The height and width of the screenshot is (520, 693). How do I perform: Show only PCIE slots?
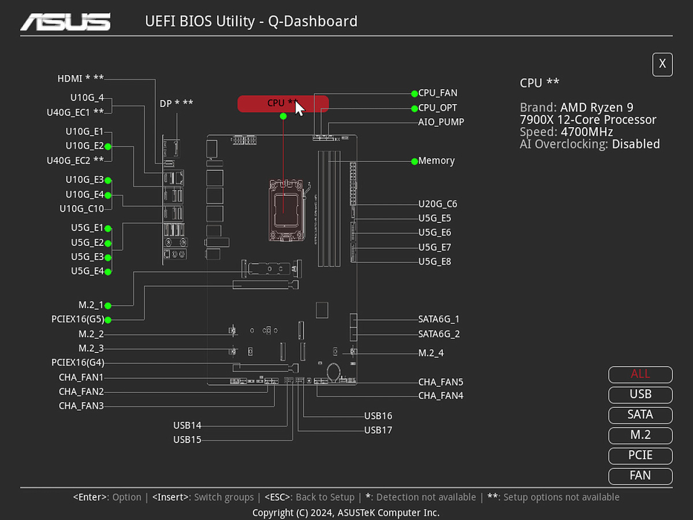click(640, 455)
